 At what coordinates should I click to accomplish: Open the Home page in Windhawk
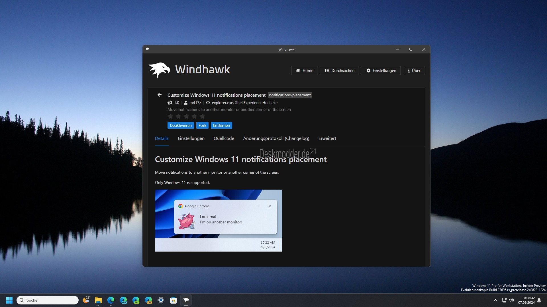click(x=304, y=70)
